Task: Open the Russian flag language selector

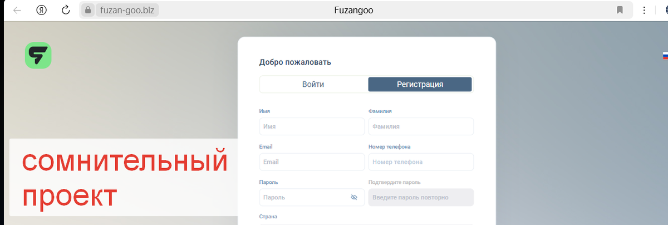Action: 665,55
